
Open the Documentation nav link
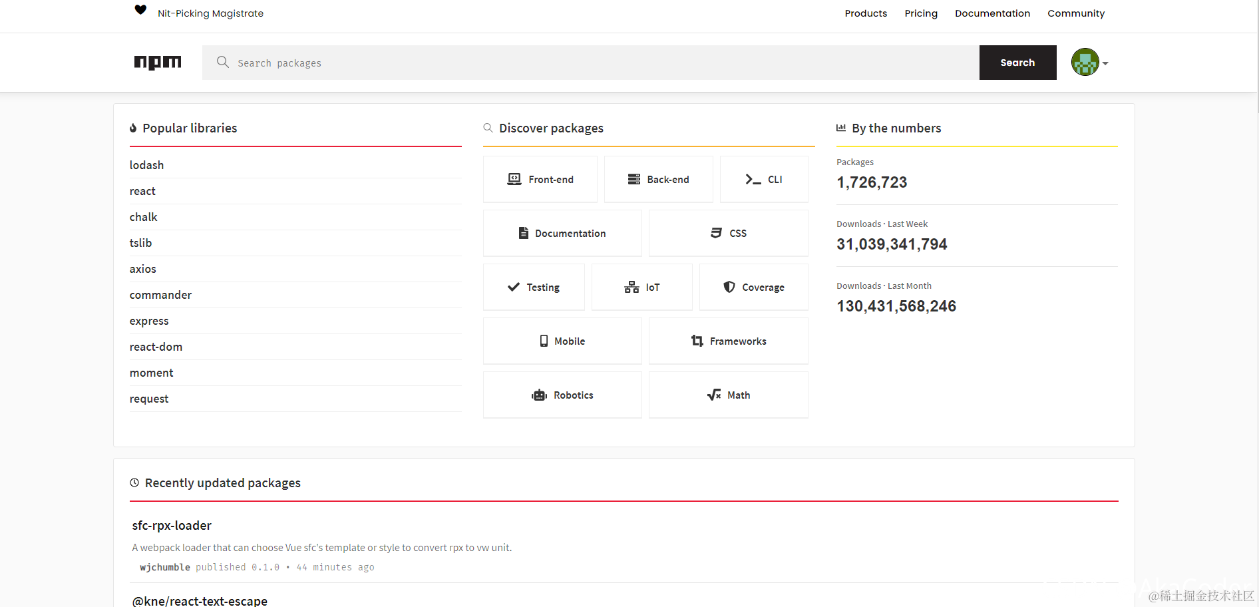(x=992, y=13)
